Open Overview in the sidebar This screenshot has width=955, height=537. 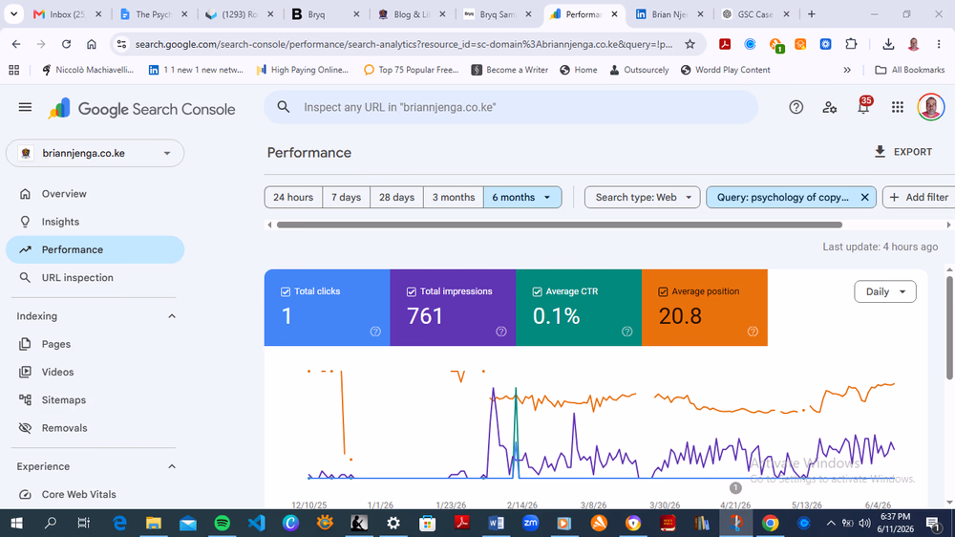pos(95,194)
